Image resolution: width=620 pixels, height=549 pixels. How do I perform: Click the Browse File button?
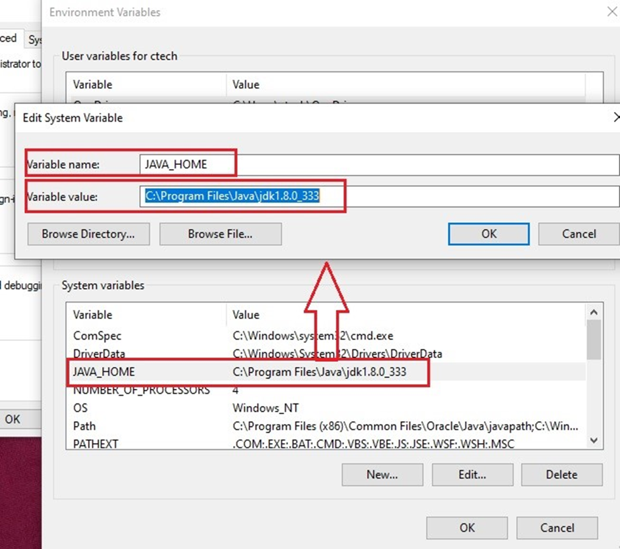pos(220,234)
